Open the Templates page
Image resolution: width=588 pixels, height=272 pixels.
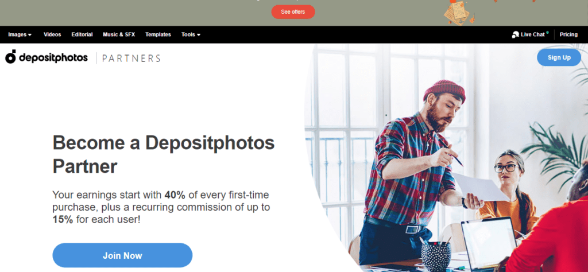coord(158,34)
